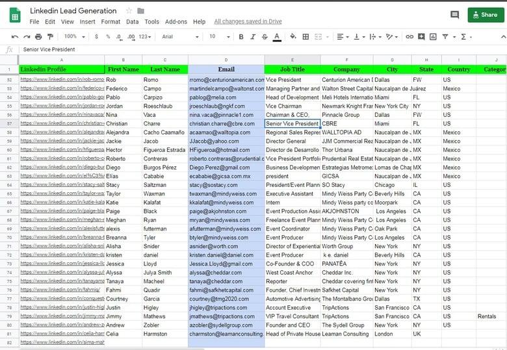Open the Help menu
Image resolution: width=507 pixels, height=350 pixels.
[199, 21]
